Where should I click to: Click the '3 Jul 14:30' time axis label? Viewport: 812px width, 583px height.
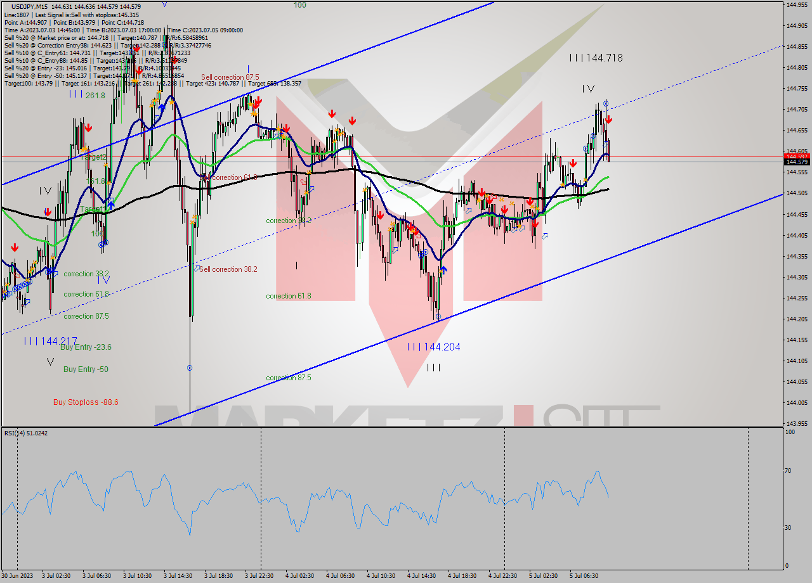178,576
